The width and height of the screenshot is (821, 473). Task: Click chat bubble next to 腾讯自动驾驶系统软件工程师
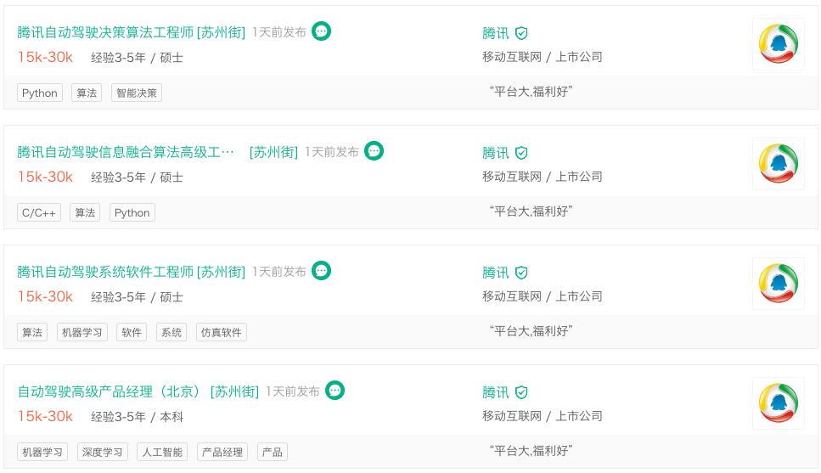321,271
